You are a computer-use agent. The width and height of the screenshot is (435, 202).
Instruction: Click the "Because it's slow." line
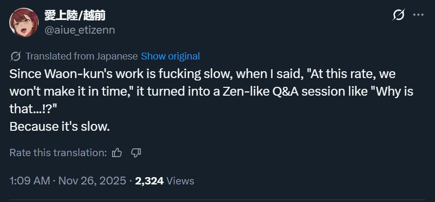pos(60,126)
